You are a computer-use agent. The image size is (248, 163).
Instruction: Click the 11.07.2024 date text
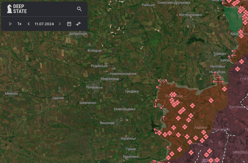pyautogui.click(x=44, y=24)
